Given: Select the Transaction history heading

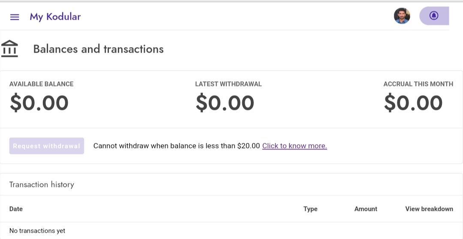Looking at the screenshot, I should (x=42, y=185).
